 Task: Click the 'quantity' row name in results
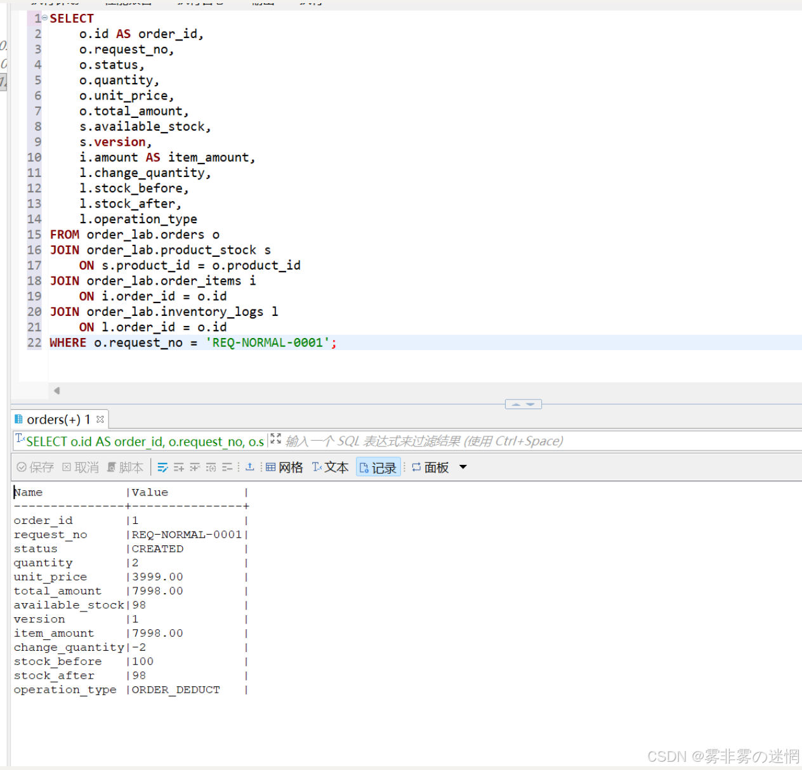coord(43,563)
